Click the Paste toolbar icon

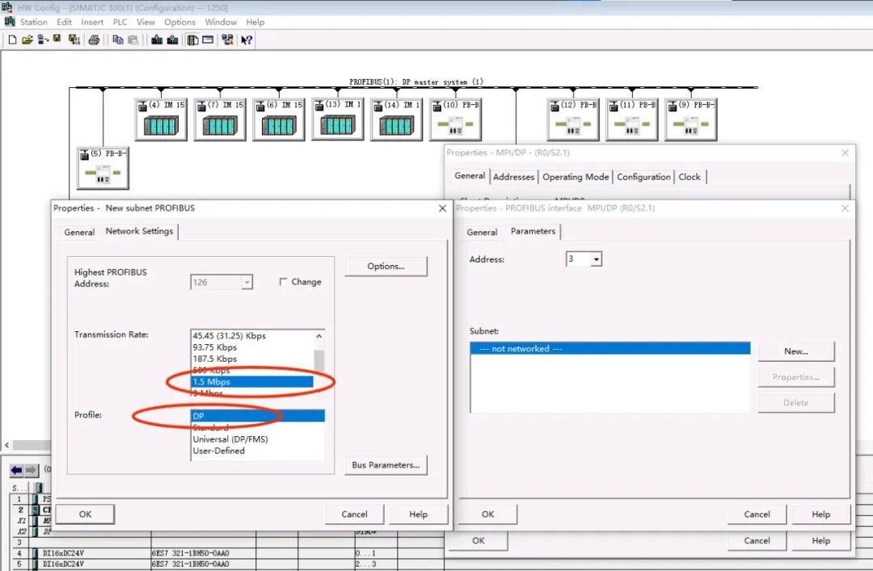coord(133,40)
